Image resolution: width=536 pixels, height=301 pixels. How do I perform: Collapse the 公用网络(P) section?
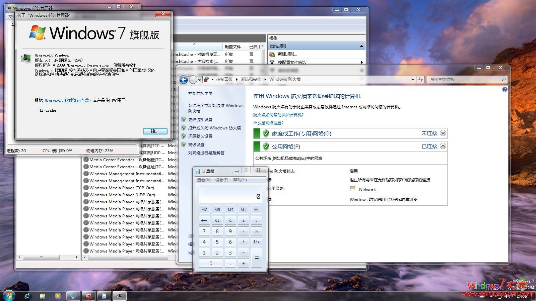[443, 146]
